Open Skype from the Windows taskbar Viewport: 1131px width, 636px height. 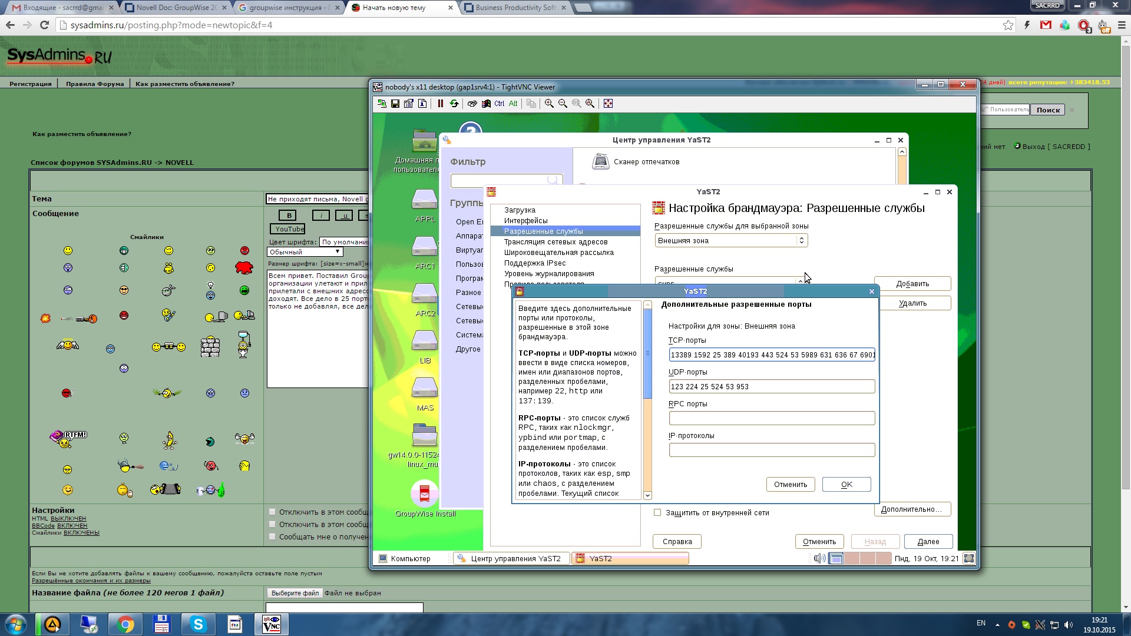[x=198, y=624]
